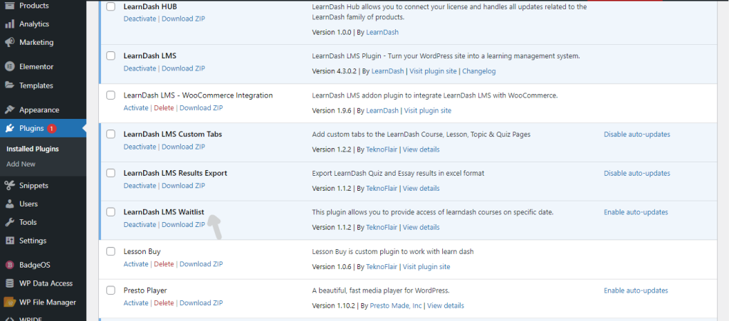The image size is (729, 321).
Task: Delete the Lesson Buy plugin
Action: tap(164, 264)
